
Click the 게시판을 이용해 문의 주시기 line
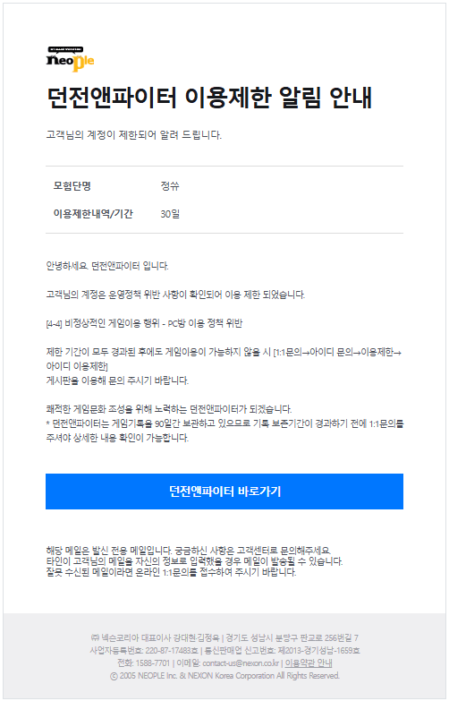pyautogui.click(x=117, y=380)
